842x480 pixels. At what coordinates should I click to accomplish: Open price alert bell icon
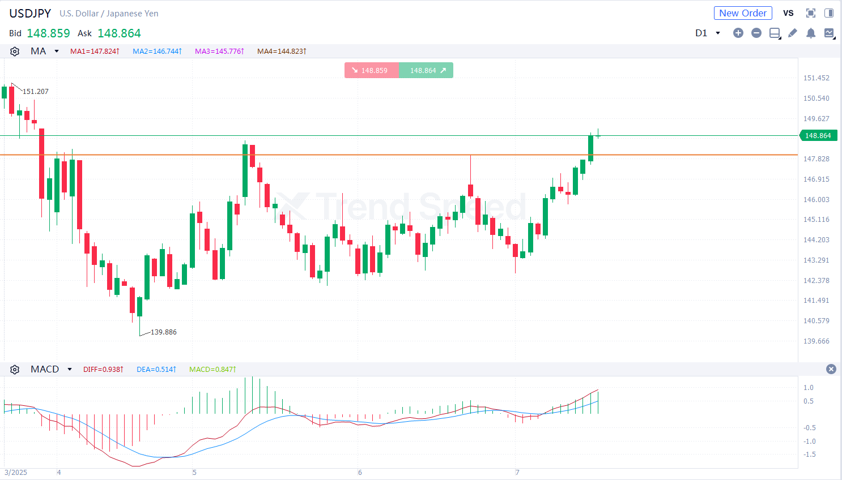click(811, 33)
